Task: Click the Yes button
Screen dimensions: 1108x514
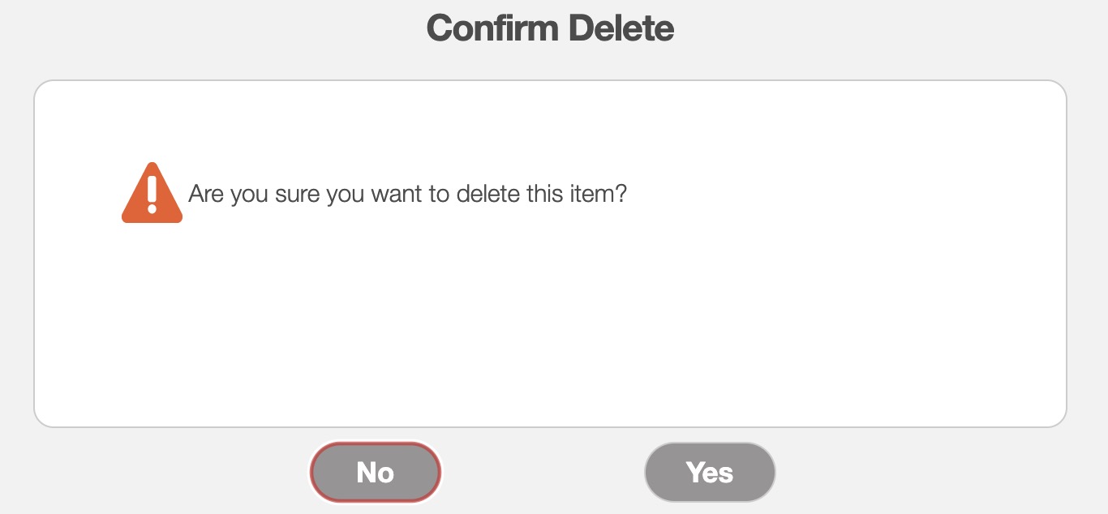Action: point(710,472)
